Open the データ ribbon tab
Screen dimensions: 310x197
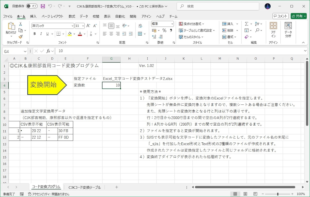(x=84, y=16)
